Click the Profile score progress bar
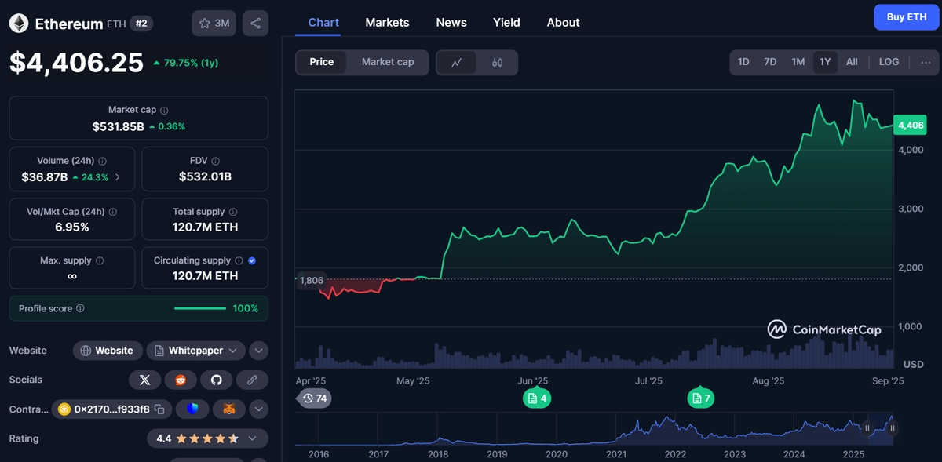This screenshot has height=462, width=942. [x=200, y=309]
